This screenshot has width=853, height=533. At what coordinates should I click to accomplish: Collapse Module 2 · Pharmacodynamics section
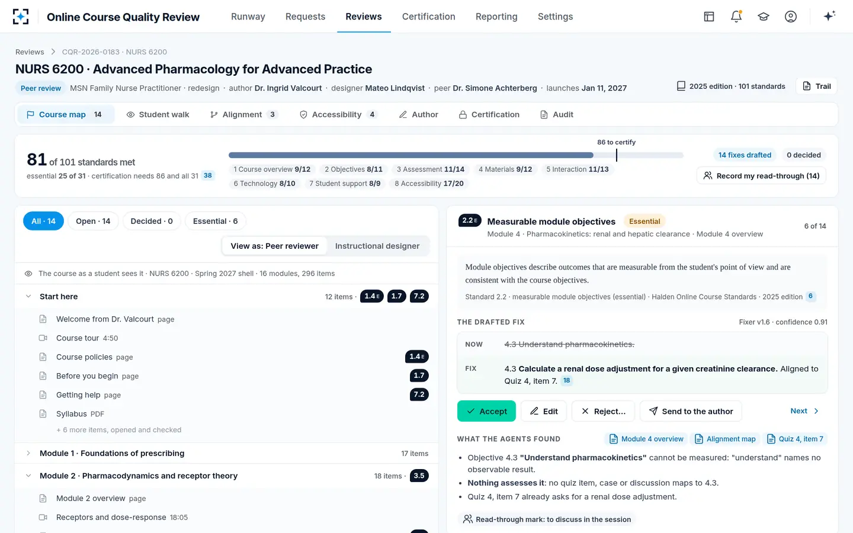click(x=28, y=476)
